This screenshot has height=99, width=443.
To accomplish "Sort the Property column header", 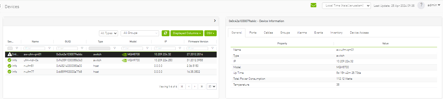I will click(282, 43).
